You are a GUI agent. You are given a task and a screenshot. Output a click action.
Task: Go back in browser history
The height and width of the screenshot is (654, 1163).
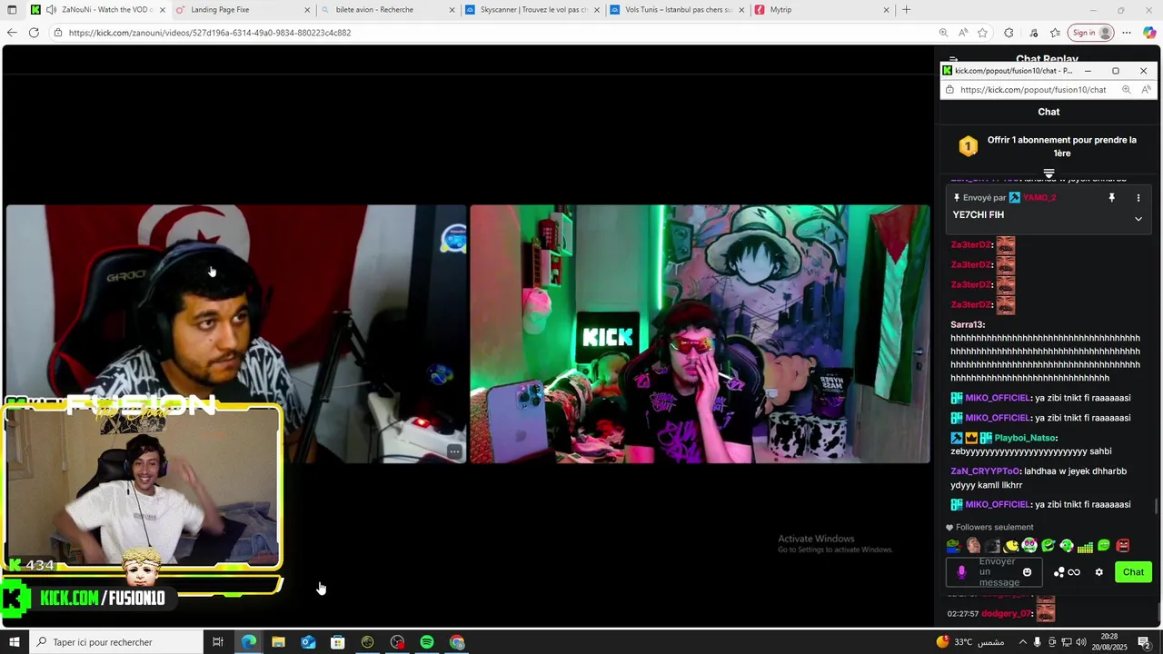[12, 33]
